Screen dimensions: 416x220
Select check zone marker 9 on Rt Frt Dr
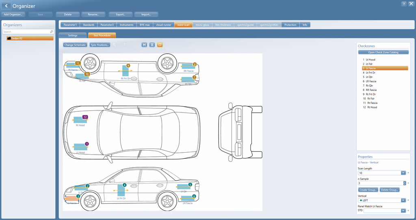click(x=128, y=65)
